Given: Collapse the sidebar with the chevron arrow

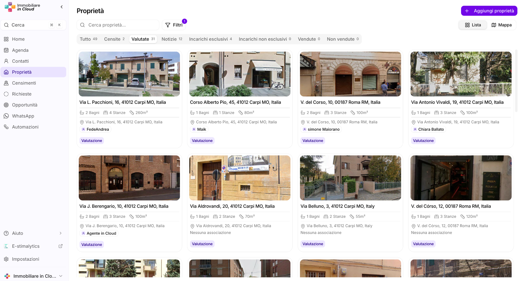Looking at the screenshot, I should [61, 7].
